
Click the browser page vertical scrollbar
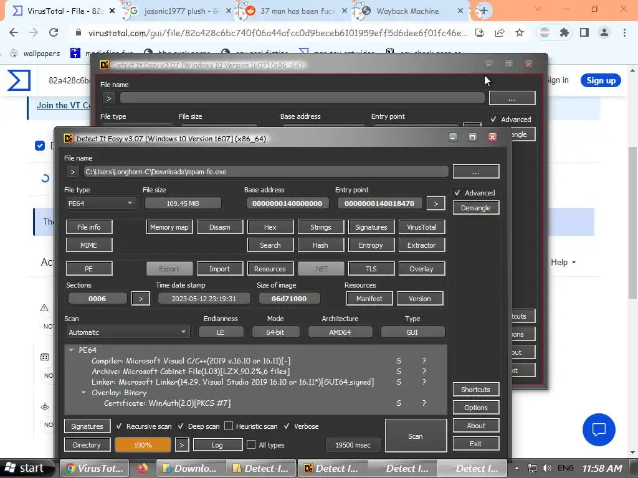point(632,223)
